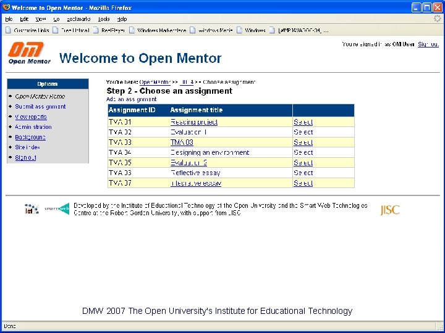Select the Designing an environment assignment
This screenshot has height=333, width=445.
pos(303,153)
